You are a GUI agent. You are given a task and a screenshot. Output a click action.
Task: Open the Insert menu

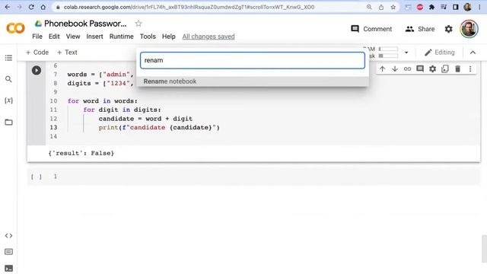pos(94,37)
